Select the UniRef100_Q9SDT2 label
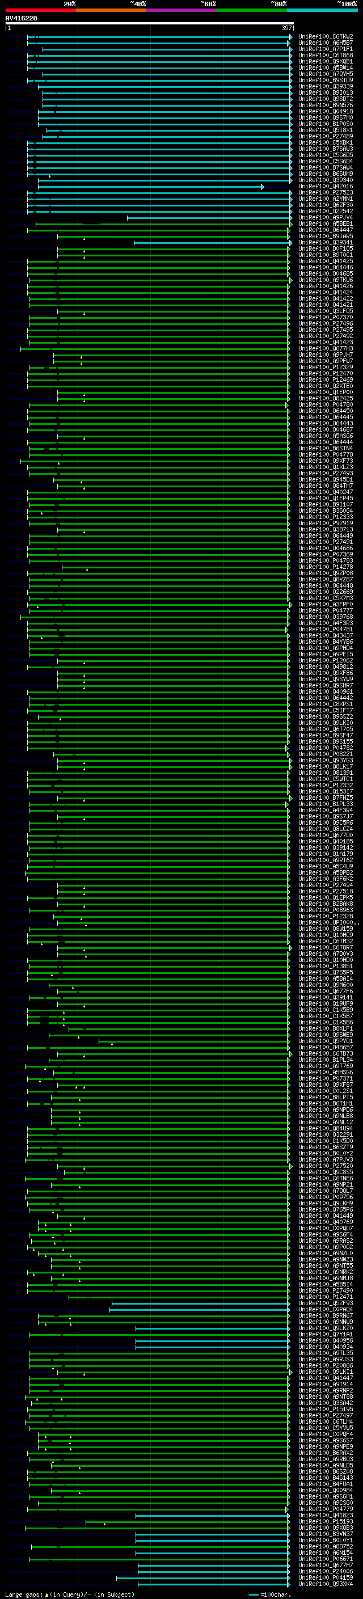 [325, 99]
